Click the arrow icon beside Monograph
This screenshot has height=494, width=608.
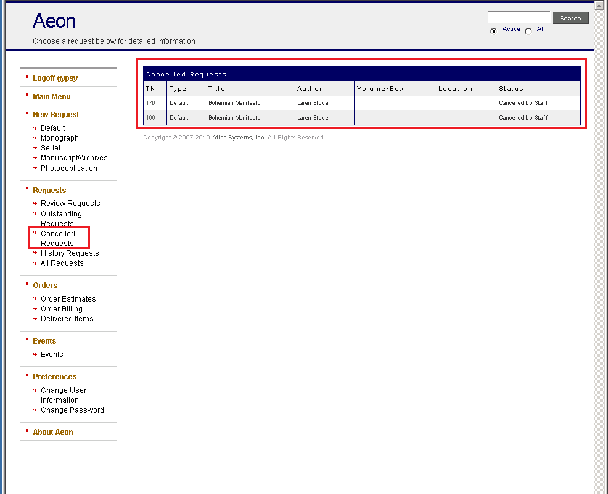pyautogui.click(x=35, y=138)
